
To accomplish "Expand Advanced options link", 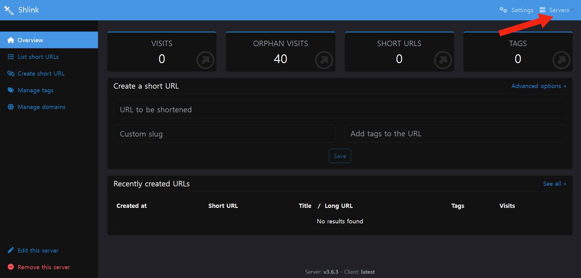I will 539,86.
